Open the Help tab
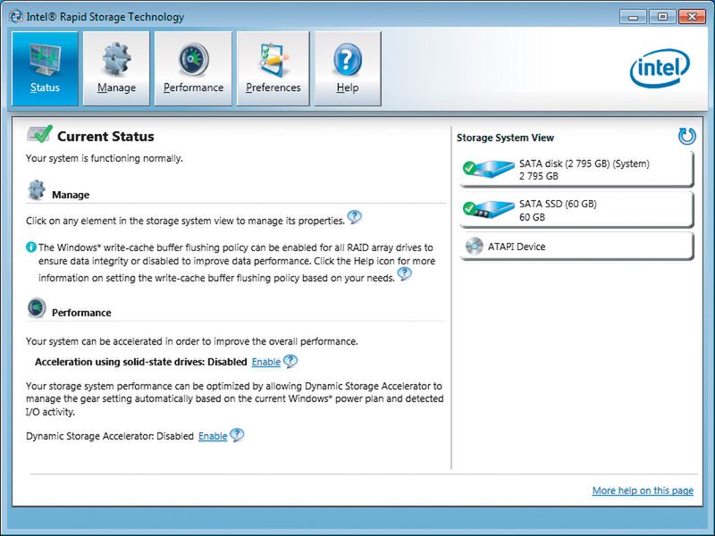The height and width of the screenshot is (536, 715). click(x=348, y=69)
